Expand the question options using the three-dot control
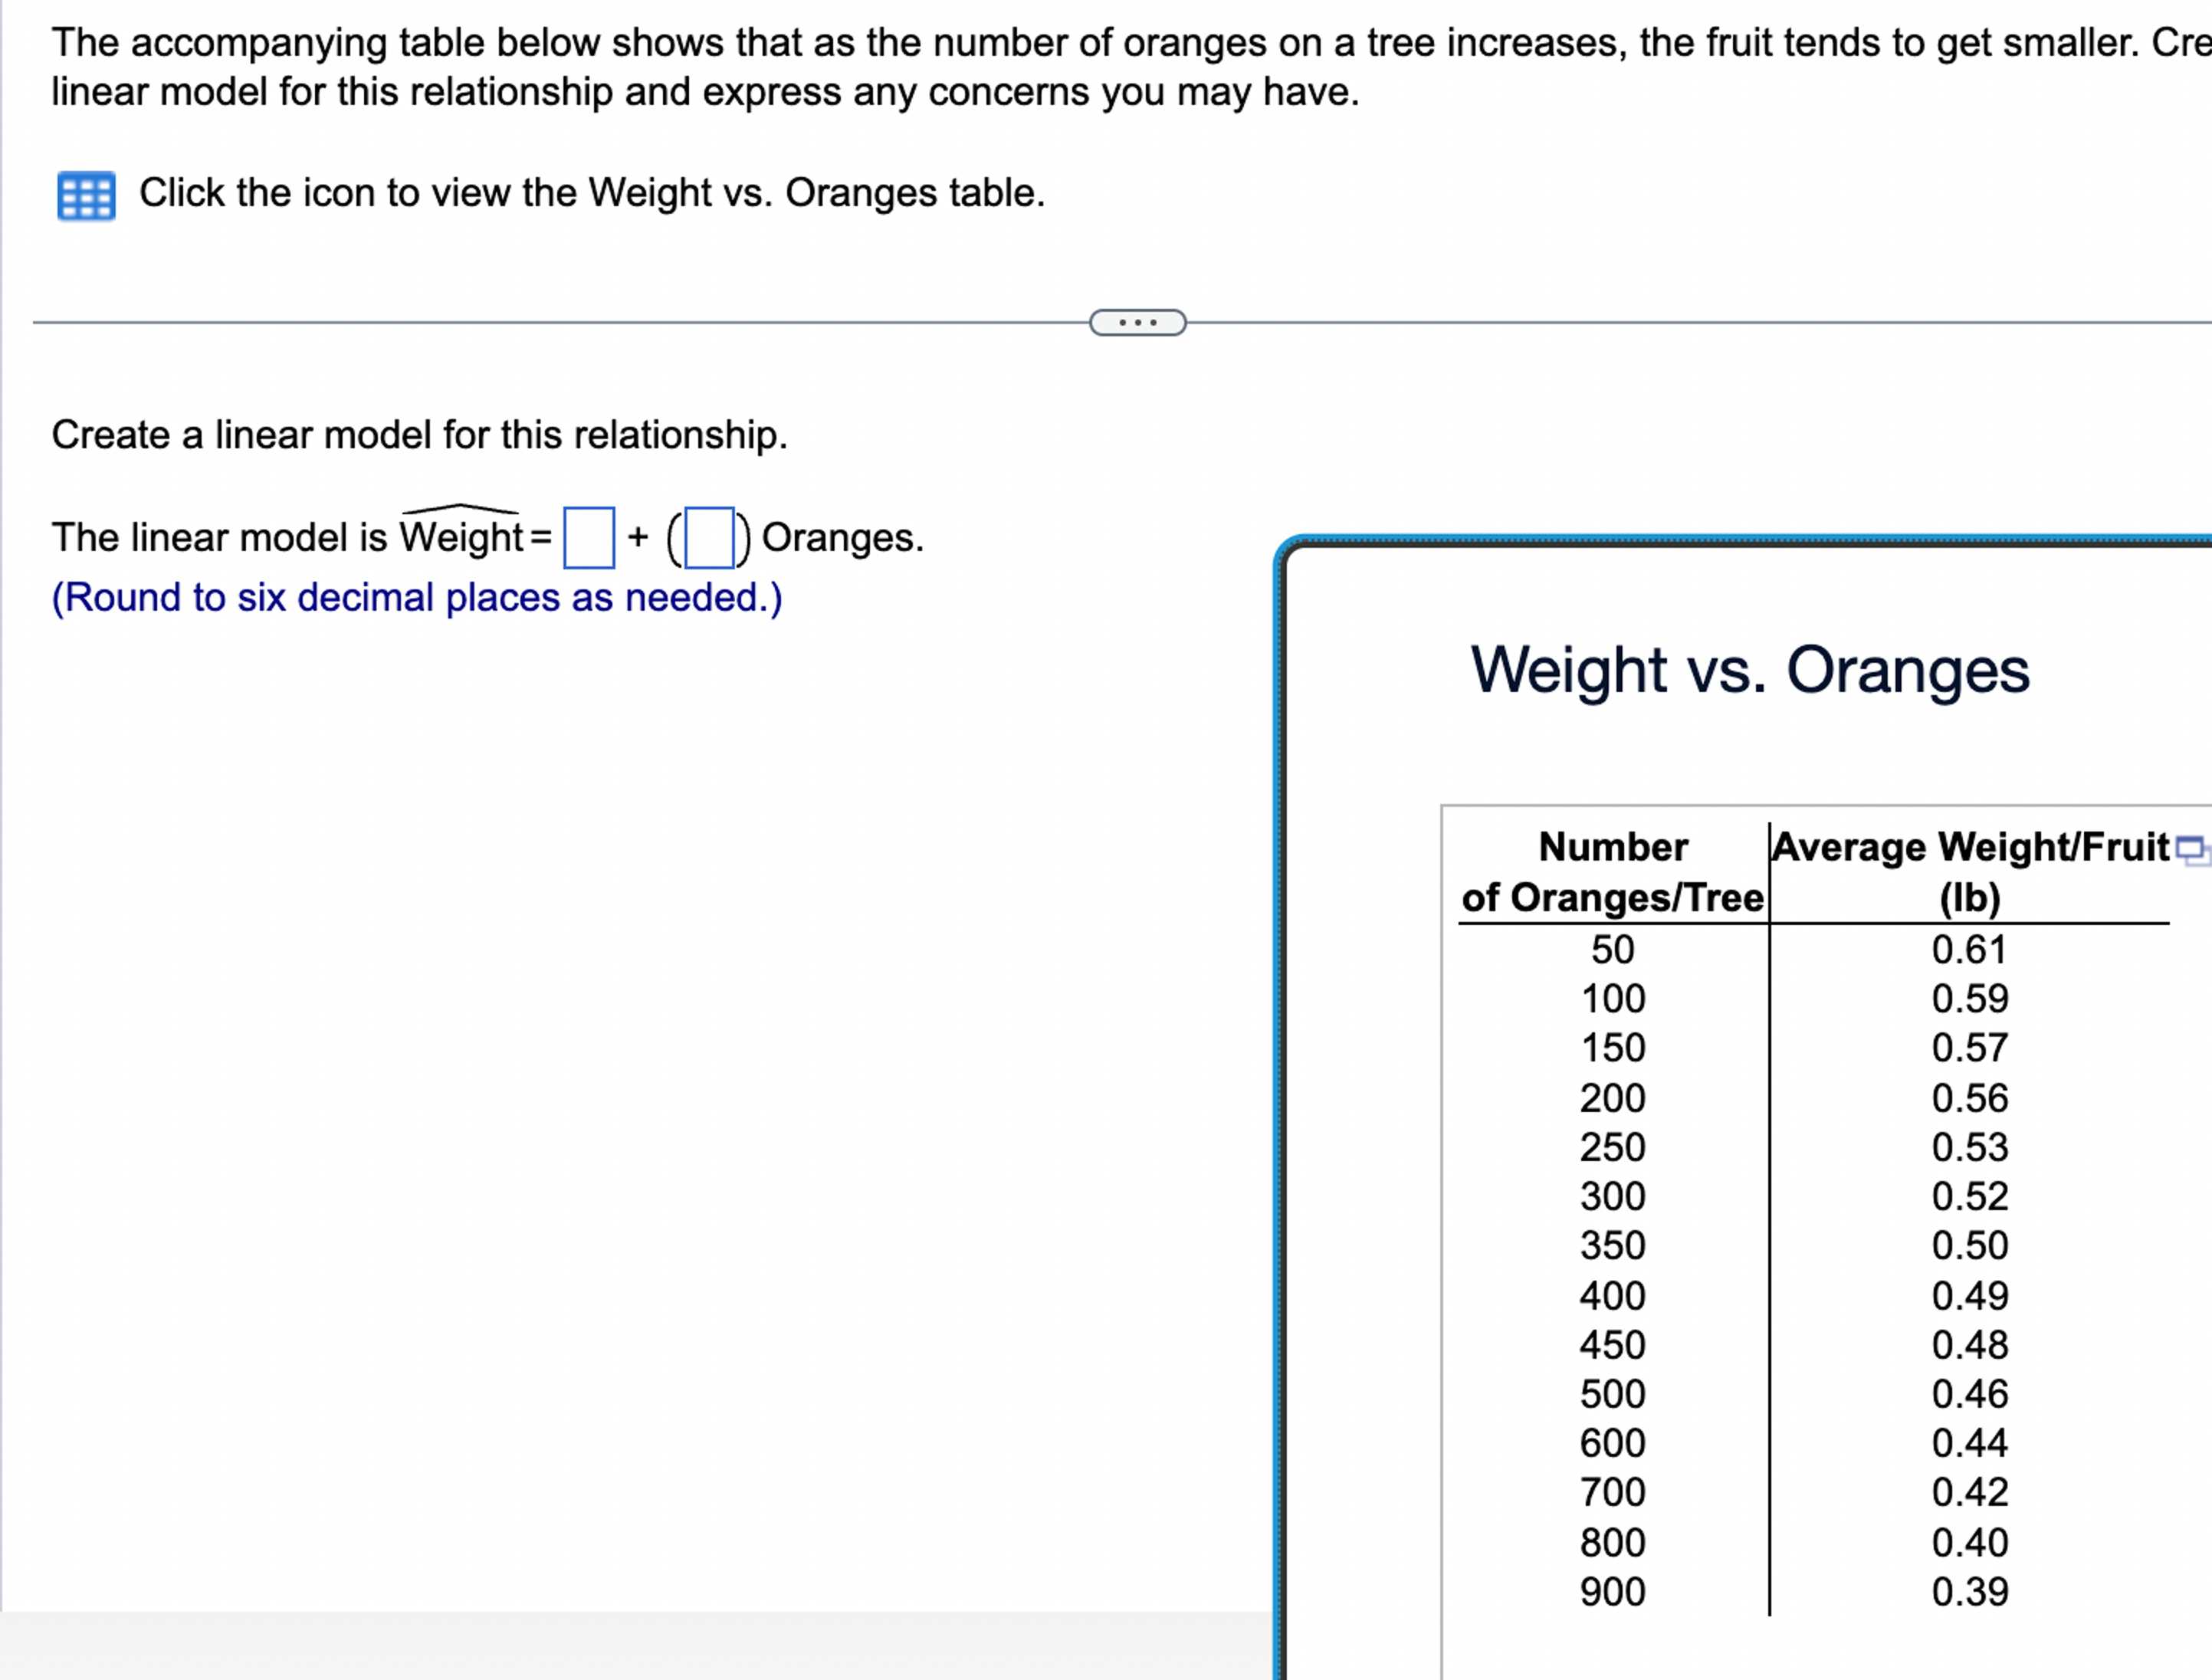Viewport: 2212px width, 1680px height. 1137,322
